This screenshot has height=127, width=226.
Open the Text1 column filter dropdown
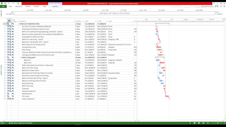133,22
